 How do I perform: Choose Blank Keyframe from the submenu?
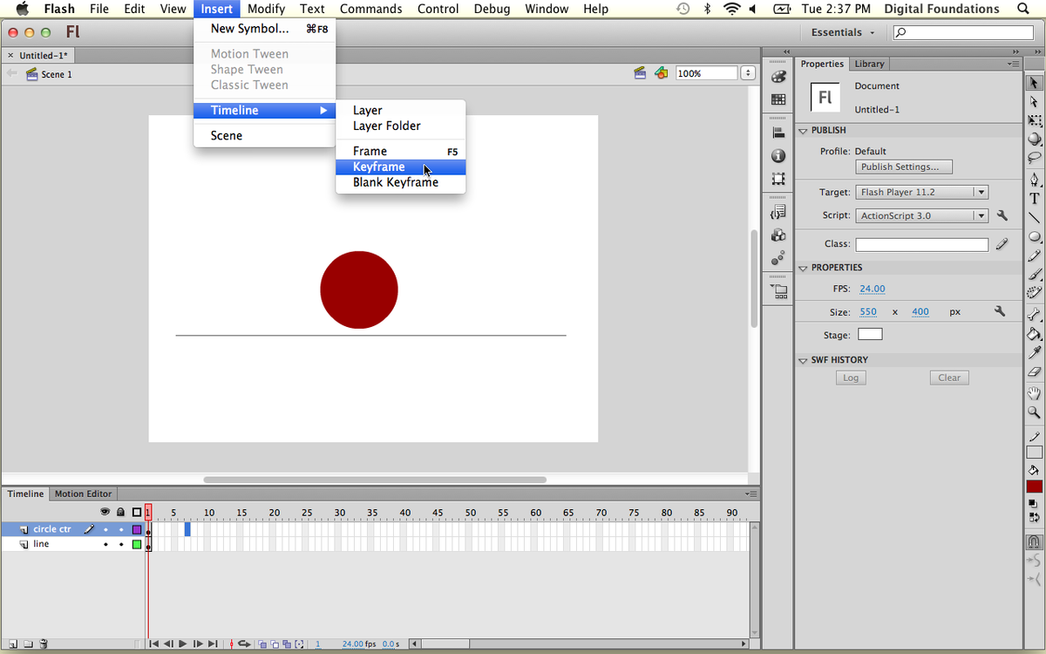(395, 182)
